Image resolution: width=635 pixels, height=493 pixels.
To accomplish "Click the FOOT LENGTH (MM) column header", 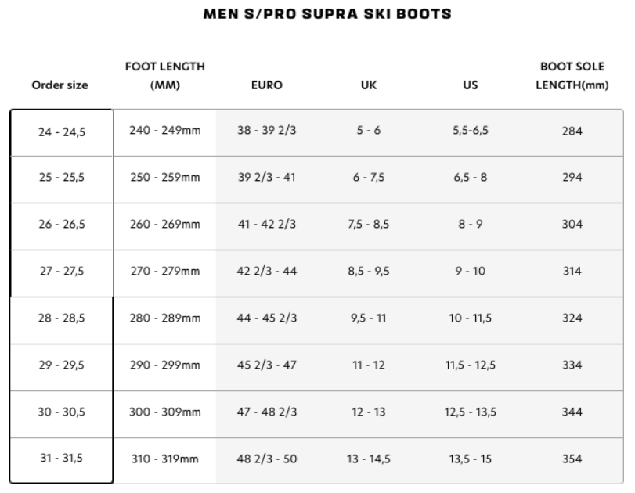I will 165,76.
